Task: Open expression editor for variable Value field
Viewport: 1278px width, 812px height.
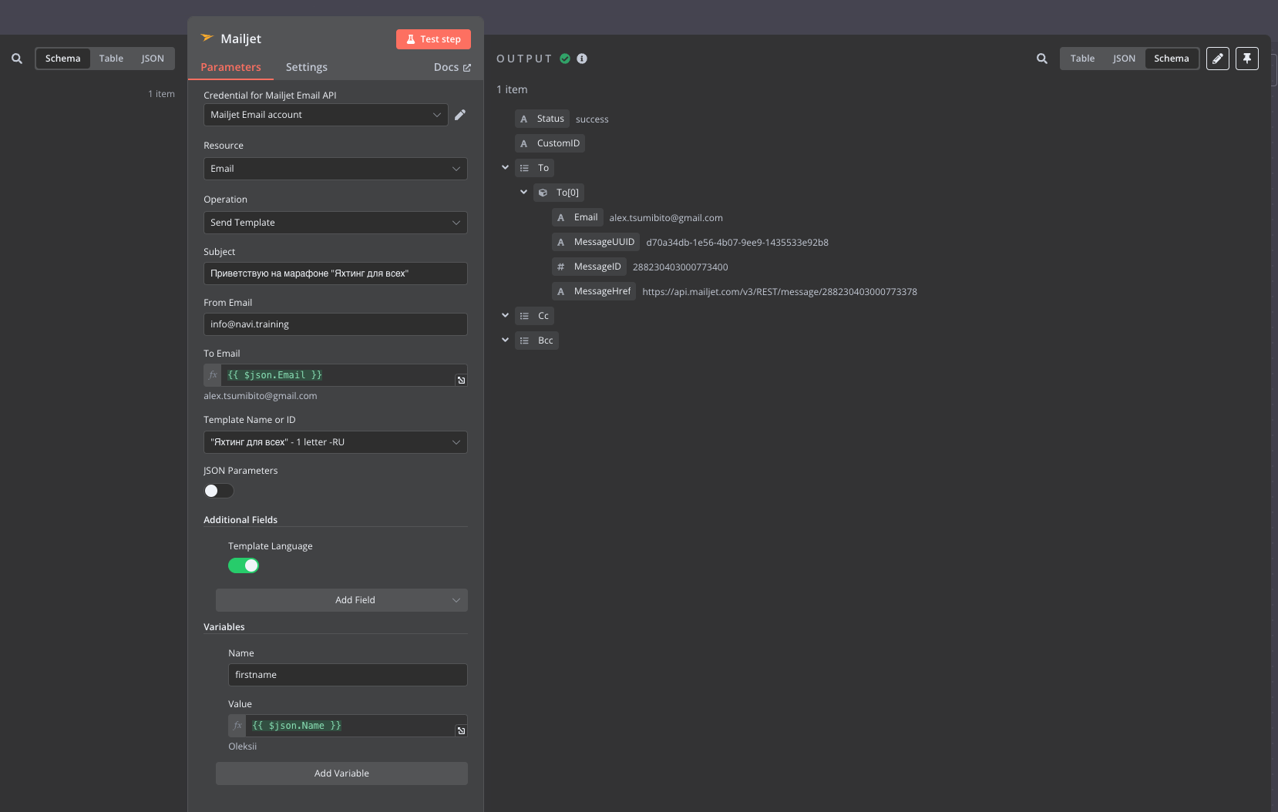Action: (461, 730)
